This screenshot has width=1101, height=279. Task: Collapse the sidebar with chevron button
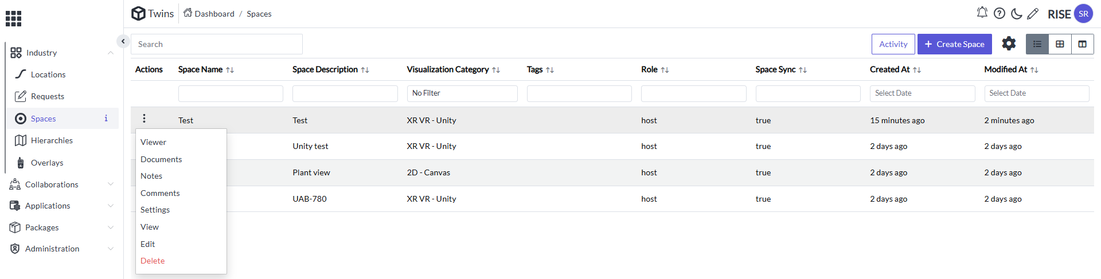(123, 41)
